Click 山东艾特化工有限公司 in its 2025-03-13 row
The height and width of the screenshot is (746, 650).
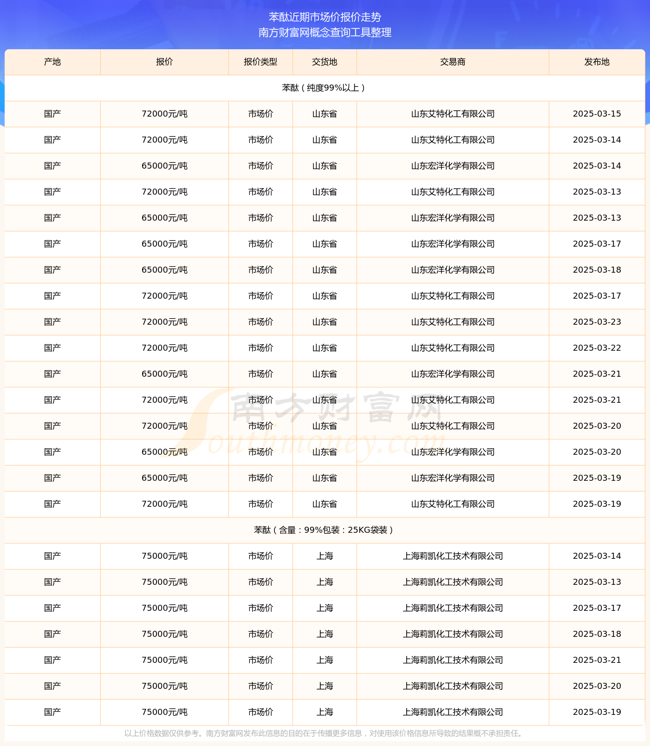click(453, 192)
